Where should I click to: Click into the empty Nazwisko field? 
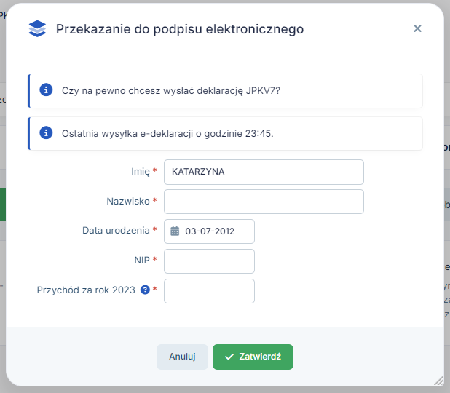[264, 202]
